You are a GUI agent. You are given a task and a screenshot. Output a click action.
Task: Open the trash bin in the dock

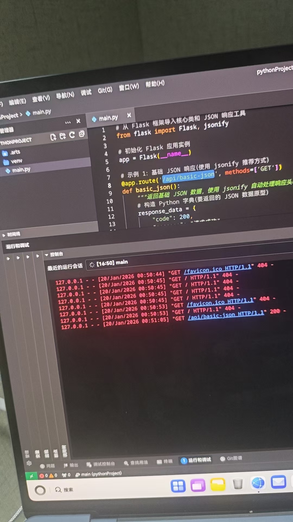[x=238, y=484]
